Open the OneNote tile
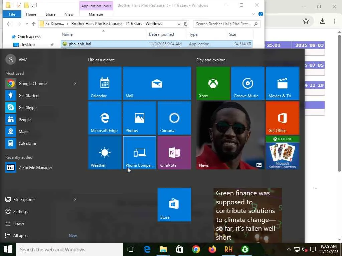342x256 pixels. pyautogui.click(x=174, y=153)
